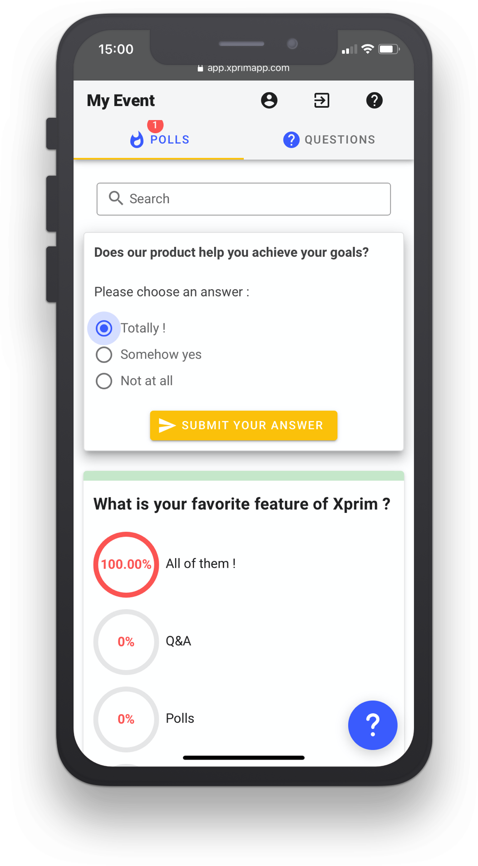Click the exit event icon
This screenshot has width=478, height=866.
pyautogui.click(x=321, y=100)
